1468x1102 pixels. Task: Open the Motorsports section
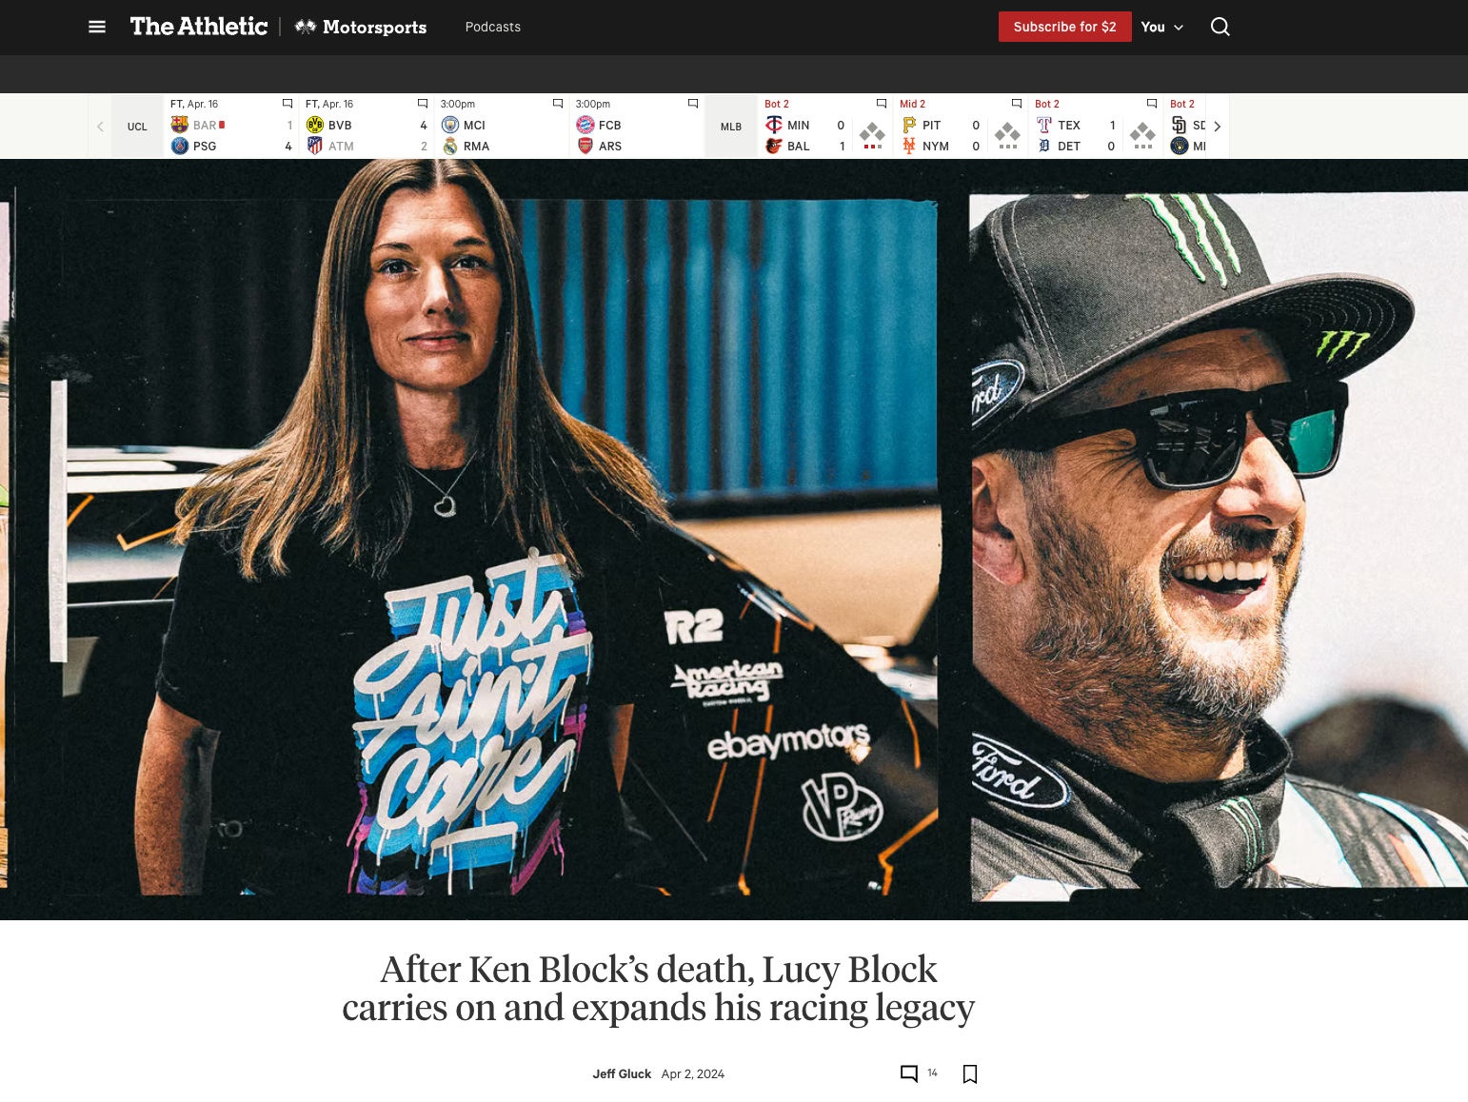[x=361, y=27]
